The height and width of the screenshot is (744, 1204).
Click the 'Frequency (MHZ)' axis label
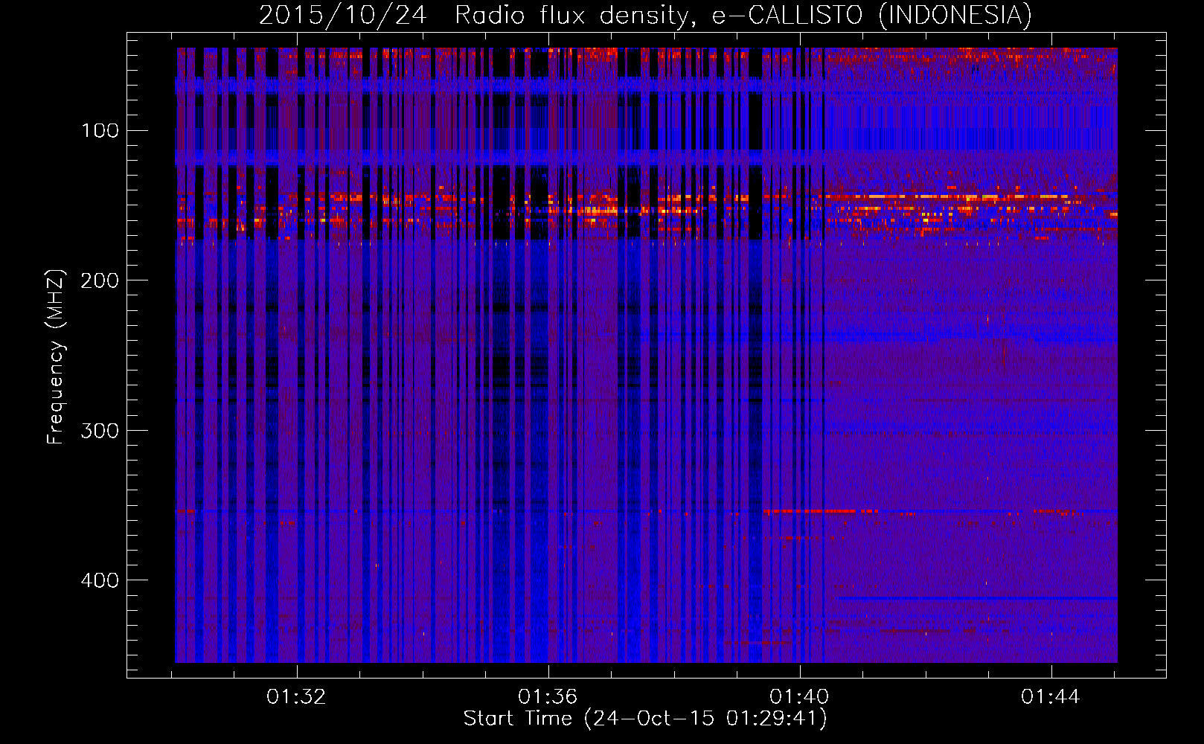(57, 356)
